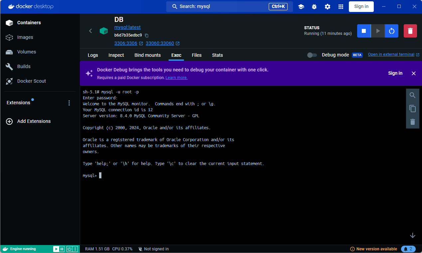Open Settings gear icon in header
The height and width of the screenshot is (253, 422).
point(328,7)
